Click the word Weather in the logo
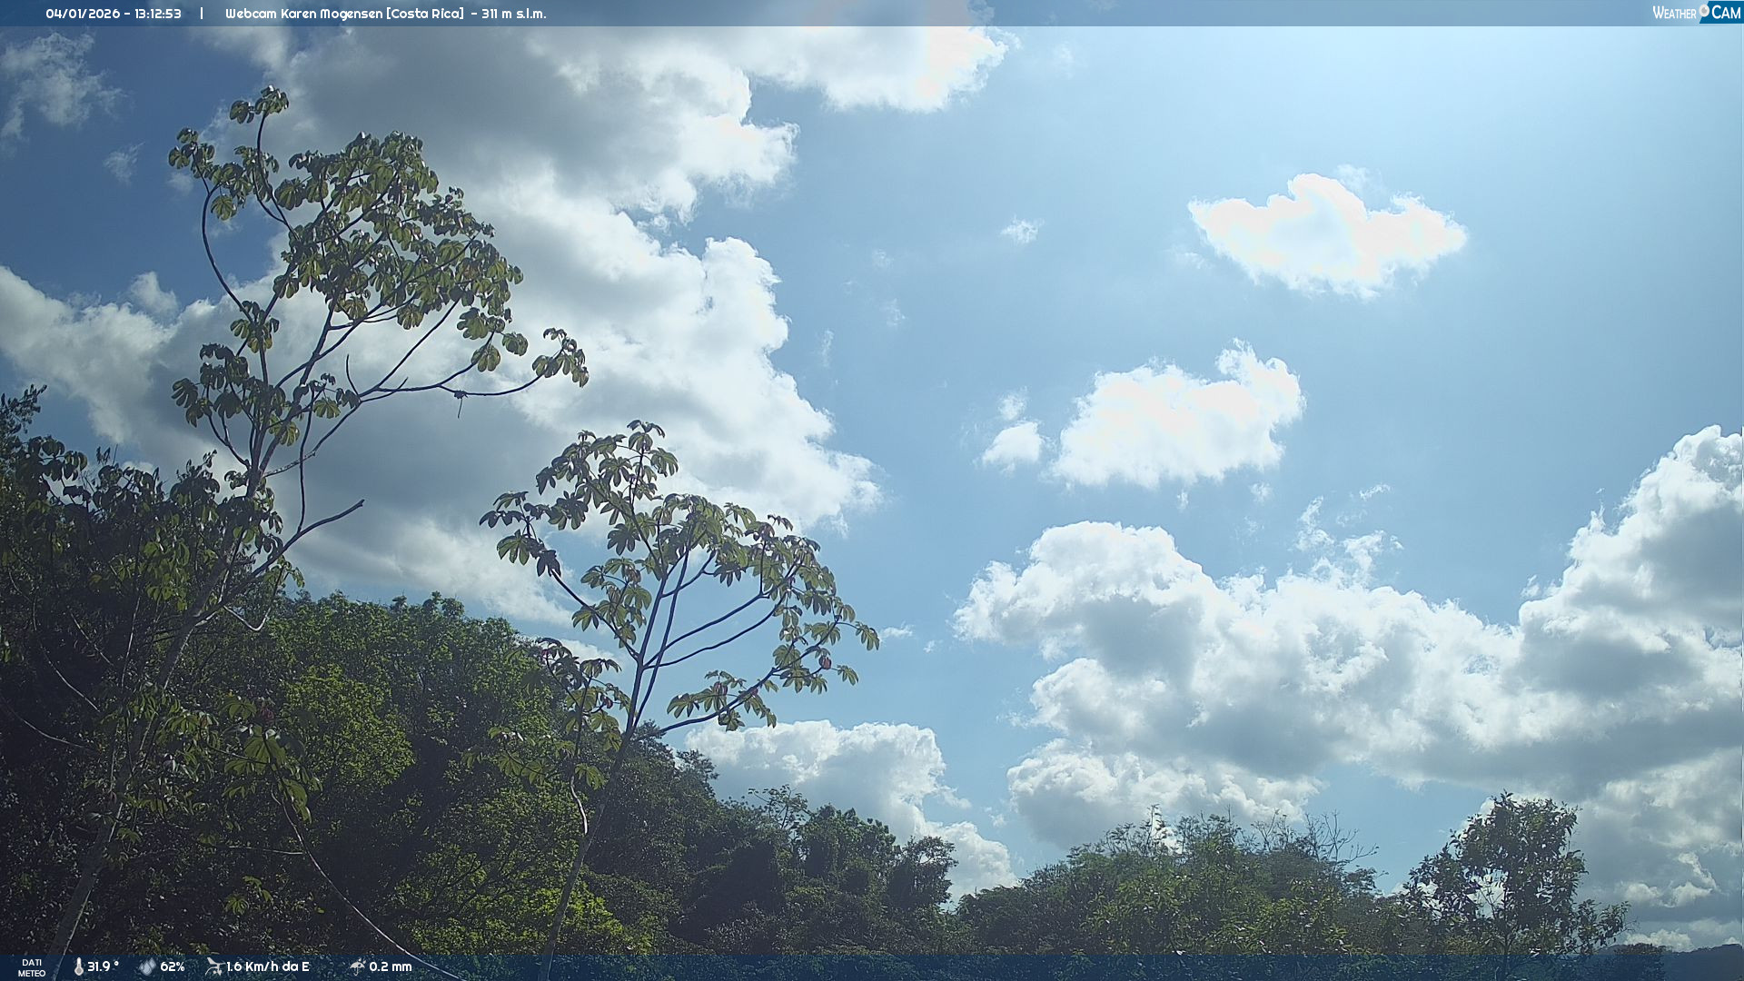1744x981 pixels. [x=1674, y=14]
